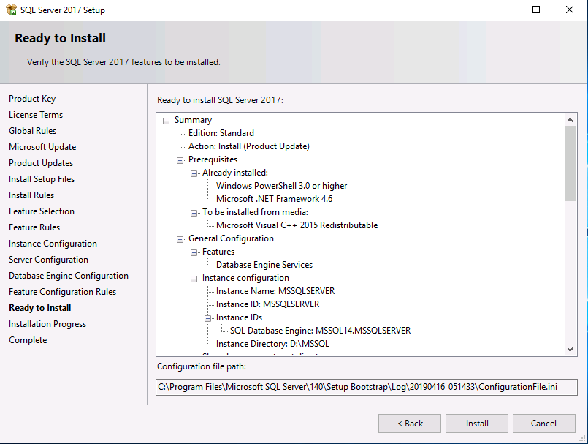The height and width of the screenshot is (444, 588).
Task: Go to Server Configuration step
Action: coord(49,260)
